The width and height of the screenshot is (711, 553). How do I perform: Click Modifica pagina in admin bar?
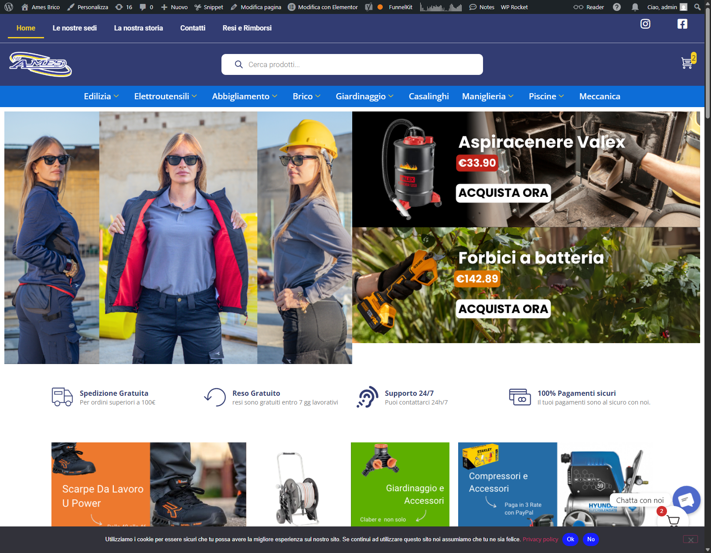coord(256,7)
